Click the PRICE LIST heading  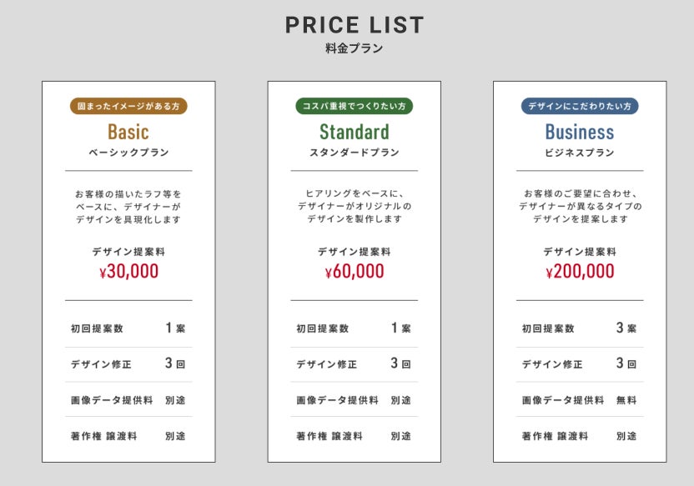(x=355, y=25)
